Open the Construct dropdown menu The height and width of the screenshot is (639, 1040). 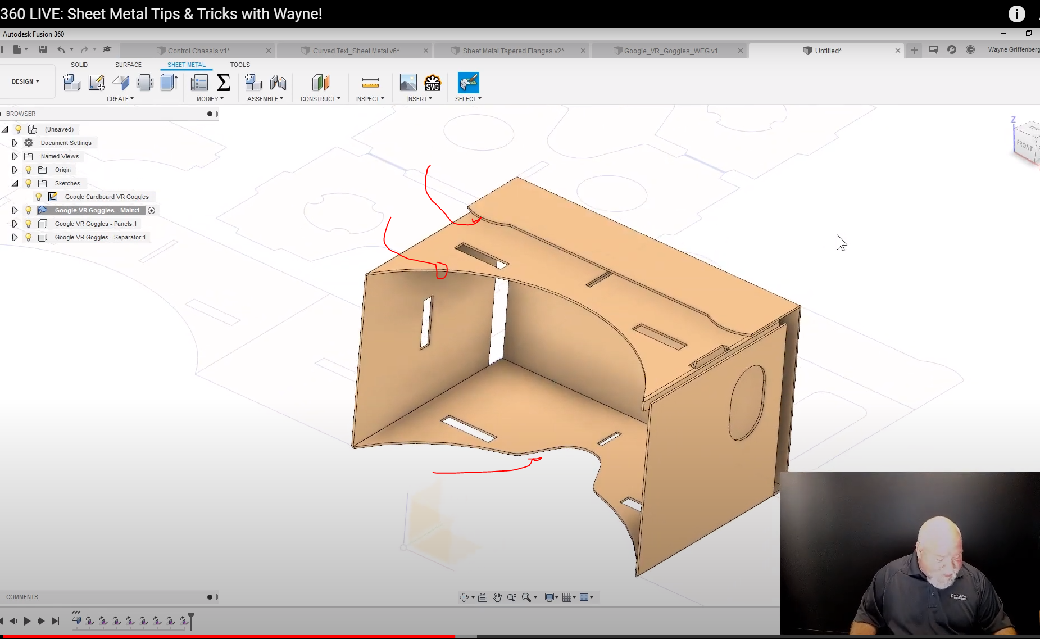point(320,99)
